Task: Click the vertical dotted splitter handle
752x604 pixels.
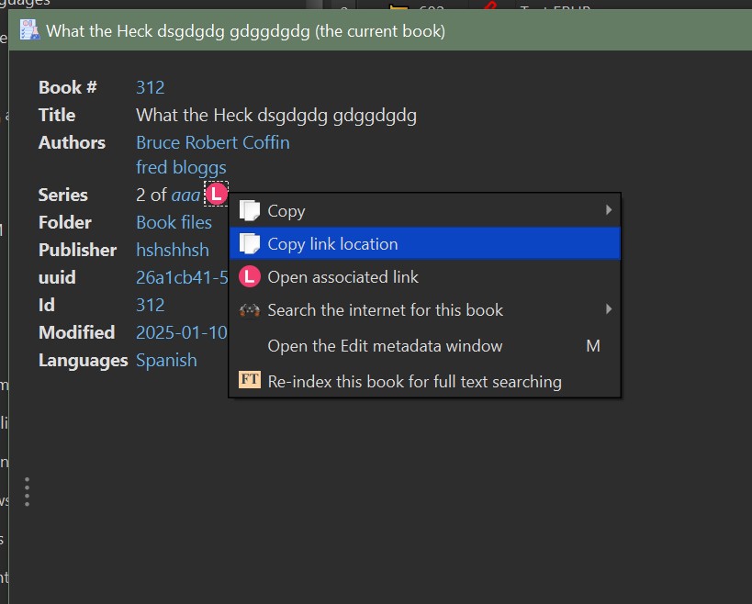Action: coord(28,492)
